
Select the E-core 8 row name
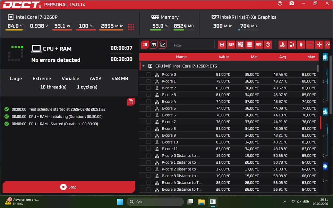(x=169, y=128)
